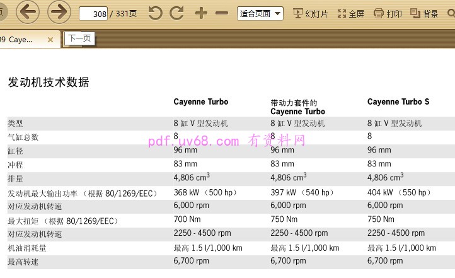
Task: Click the page number input field
Action: tap(93, 13)
